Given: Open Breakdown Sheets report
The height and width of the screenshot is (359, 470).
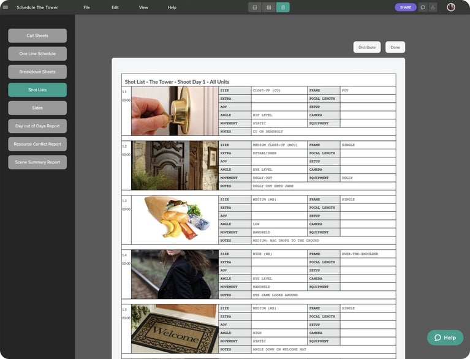Looking at the screenshot, I should (37, 72).
